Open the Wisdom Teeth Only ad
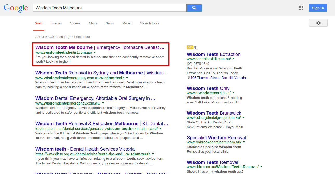This screenshot has width=335, height=174. coord(208,88)
